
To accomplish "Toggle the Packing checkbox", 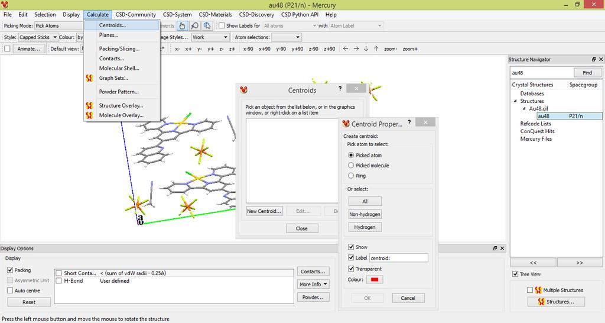I will coord(10,270).
